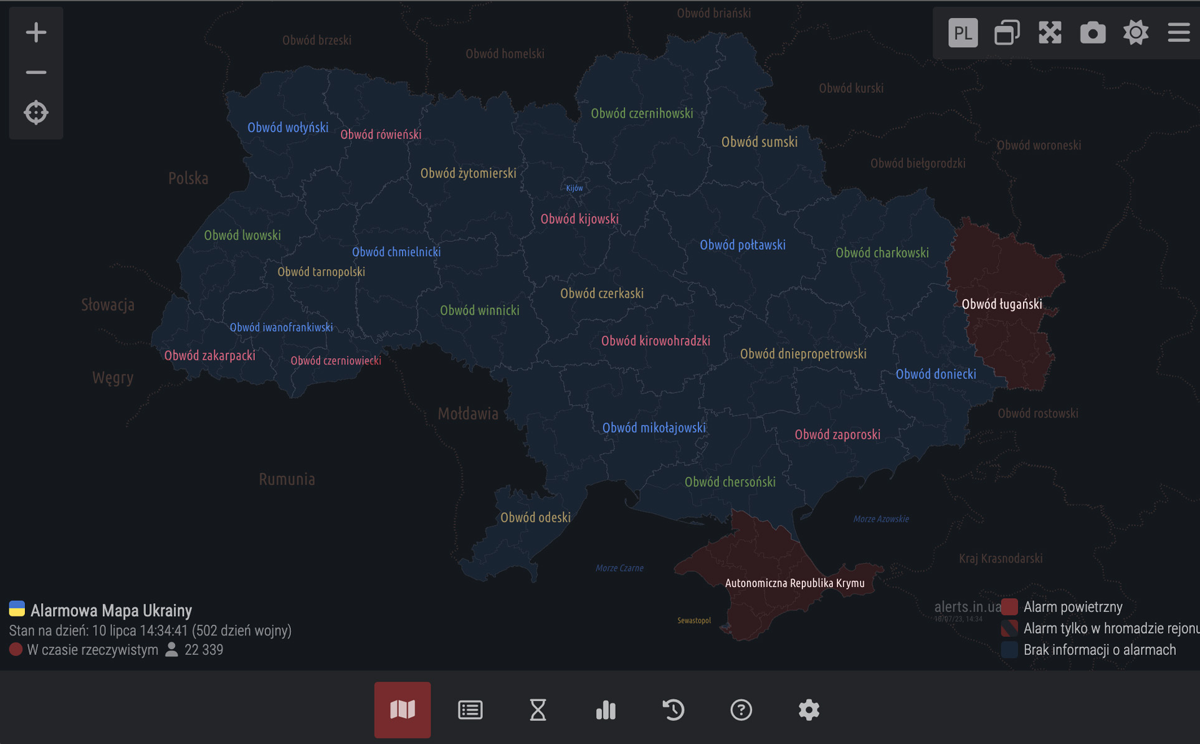The height and width of the screenshot is (744, 1200).
Task: Select Obwód chersoński on the map
Action: coord(730,482)
